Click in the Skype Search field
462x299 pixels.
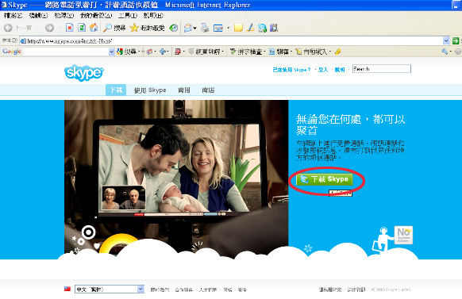(382, 69)
